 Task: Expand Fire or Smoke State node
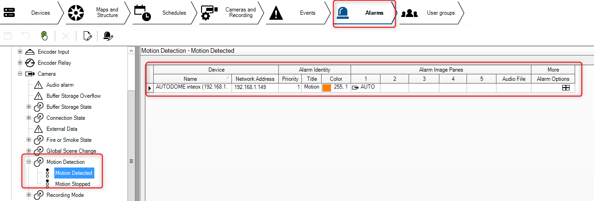29,140
